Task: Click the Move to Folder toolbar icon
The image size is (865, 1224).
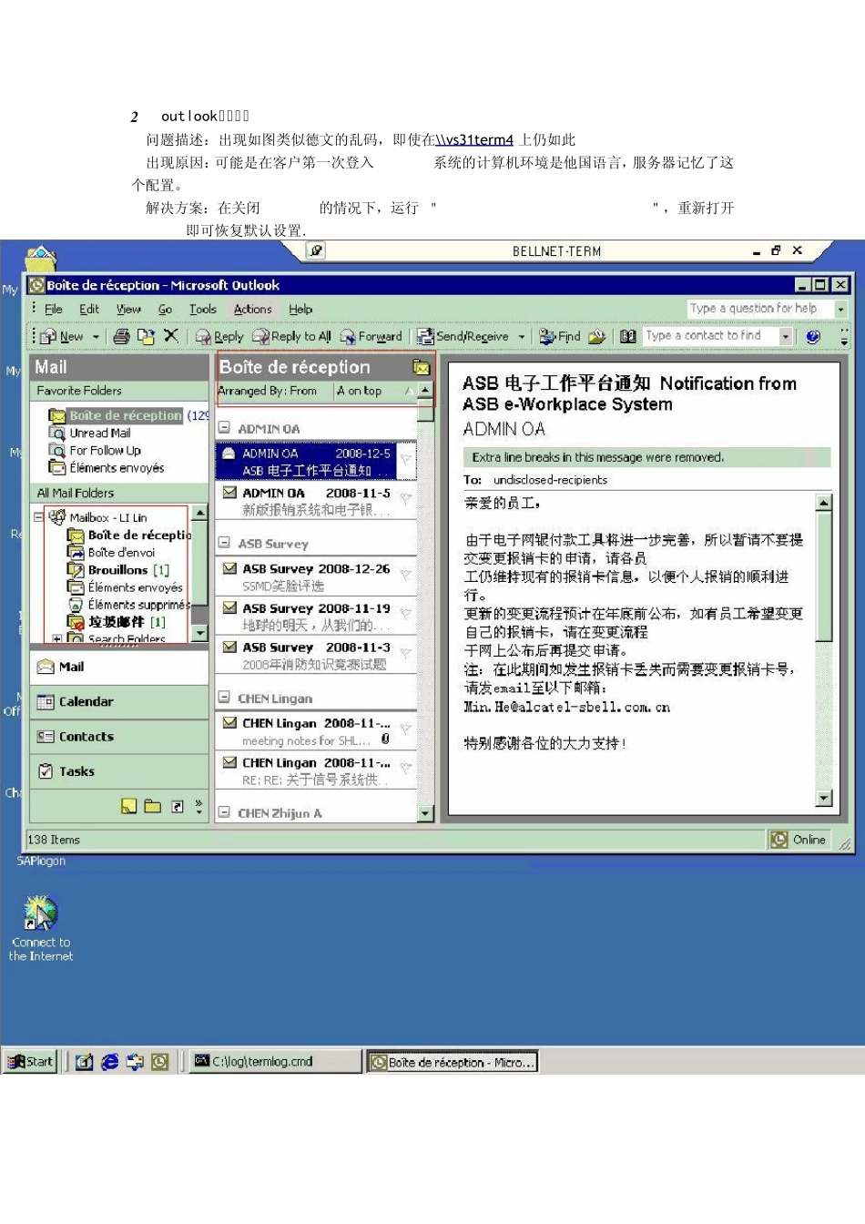Action: pyautogui.click(x=146, y=336)
